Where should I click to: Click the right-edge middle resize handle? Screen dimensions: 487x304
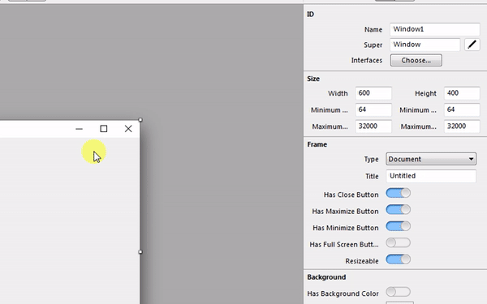140,252
